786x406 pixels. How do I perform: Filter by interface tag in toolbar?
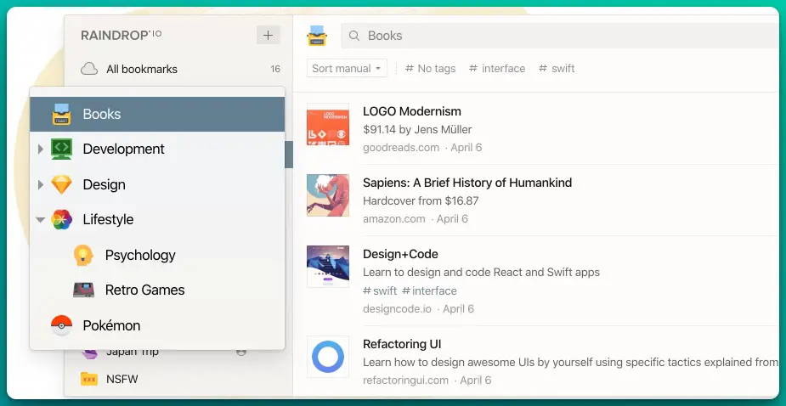[x=497, y=69]
